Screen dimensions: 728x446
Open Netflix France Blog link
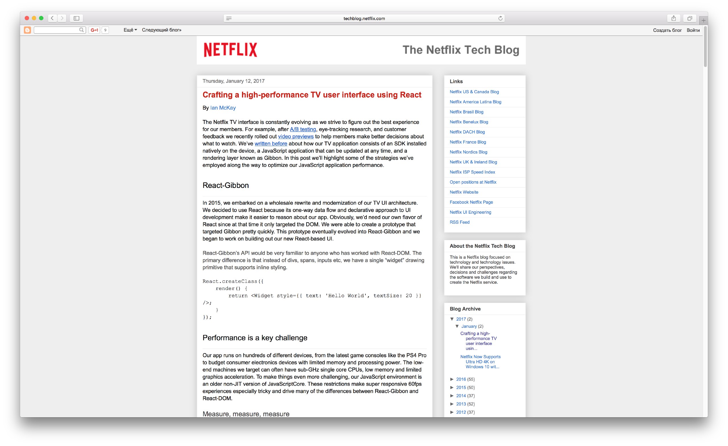pyautogui.click(x=468, y=142)
